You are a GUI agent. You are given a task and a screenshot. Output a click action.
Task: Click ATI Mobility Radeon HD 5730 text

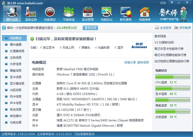(88, 104)
